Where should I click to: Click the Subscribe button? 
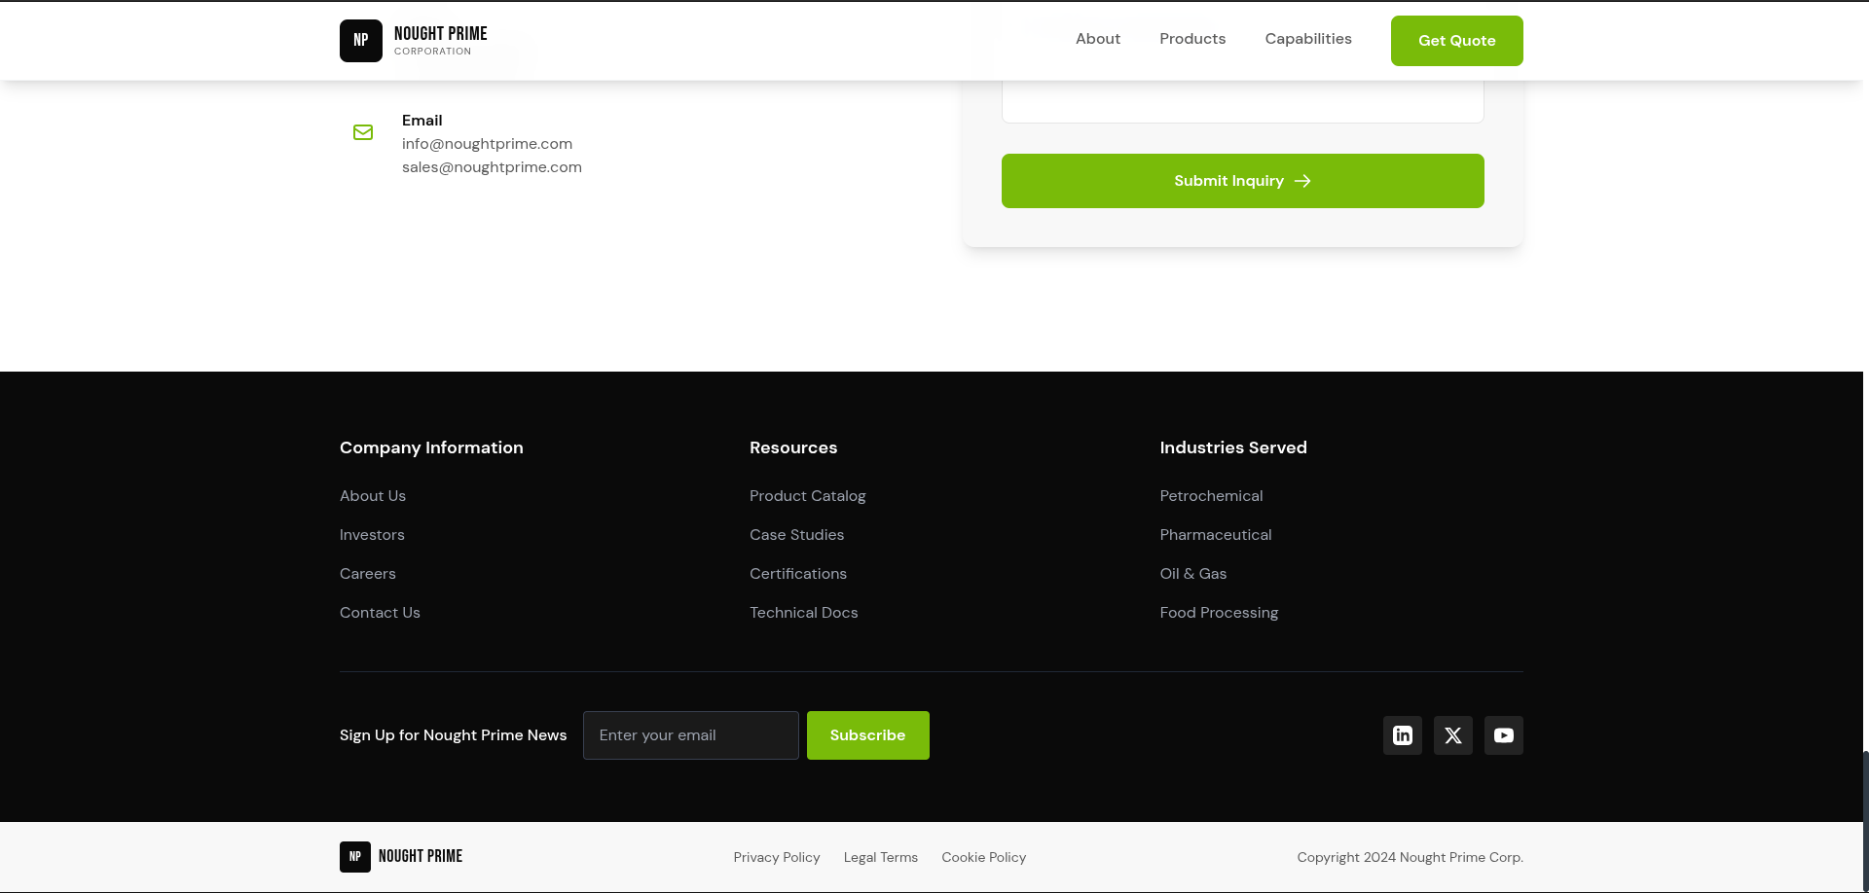tap(867, 735)
